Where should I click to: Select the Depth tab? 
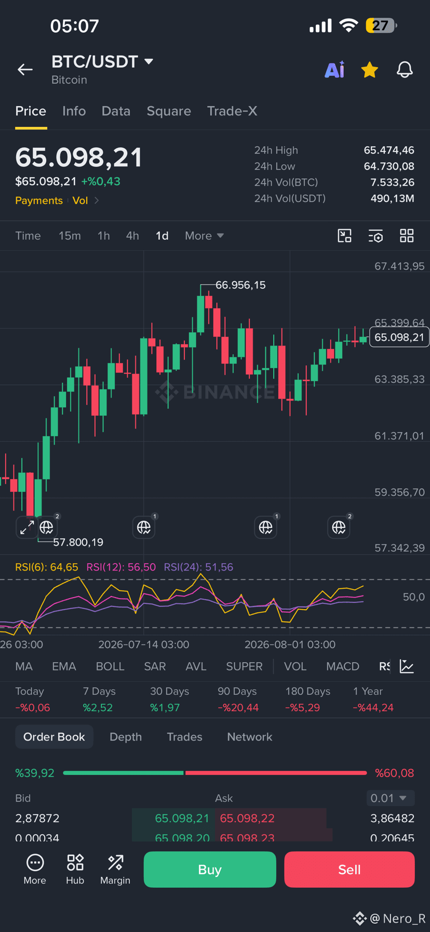tap(126, 737)
